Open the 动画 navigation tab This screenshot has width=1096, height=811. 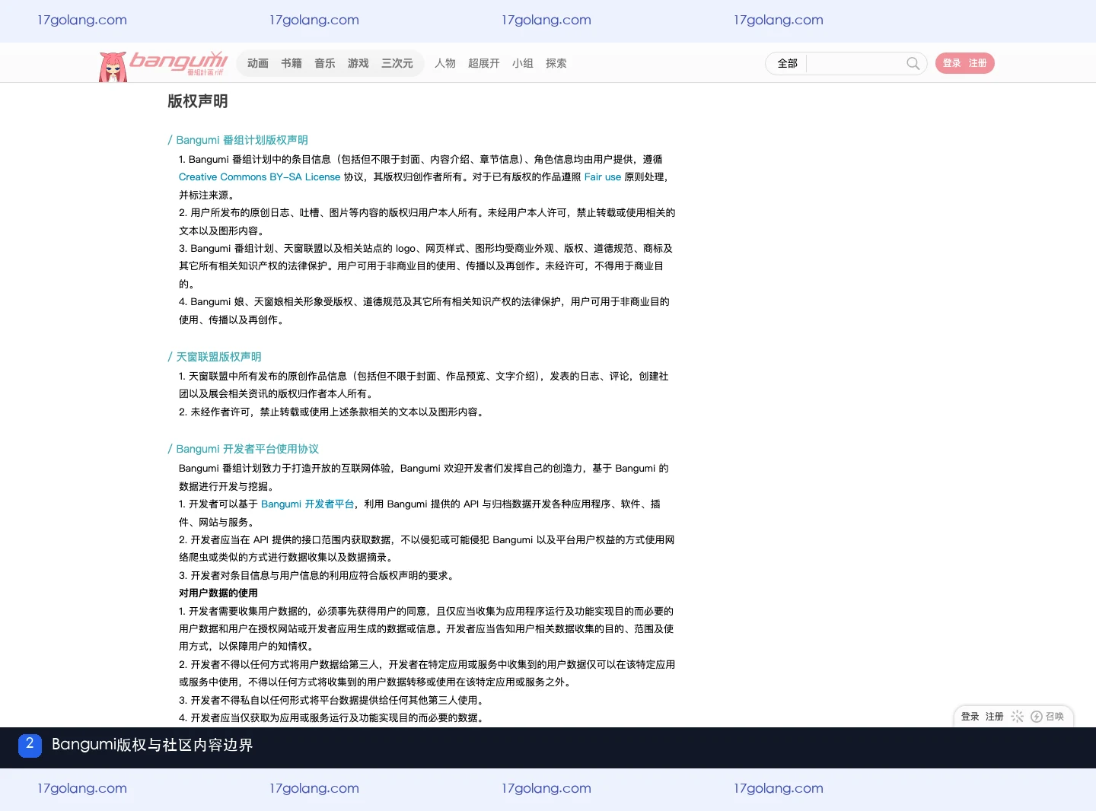tap(258, 63)
